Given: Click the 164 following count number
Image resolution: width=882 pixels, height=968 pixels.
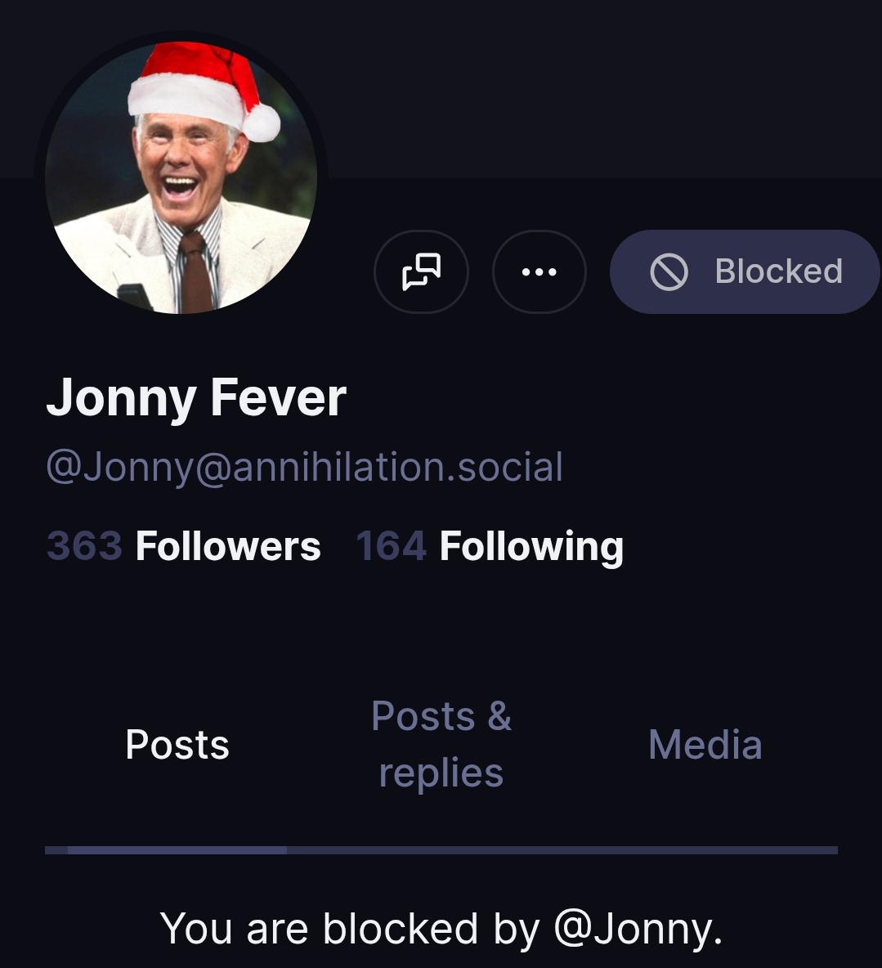Looking at the screenshot, I should (392, 546).
